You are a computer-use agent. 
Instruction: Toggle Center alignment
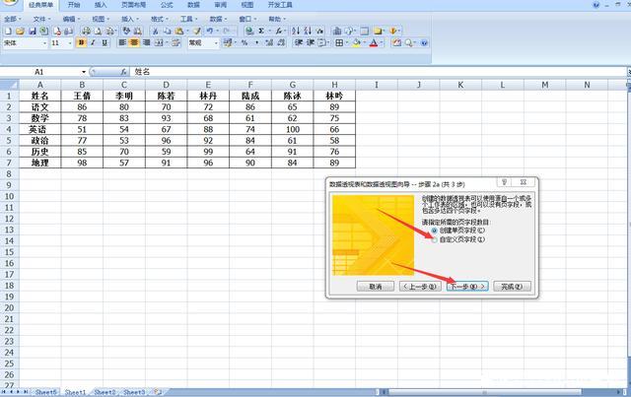click(134, 42)
